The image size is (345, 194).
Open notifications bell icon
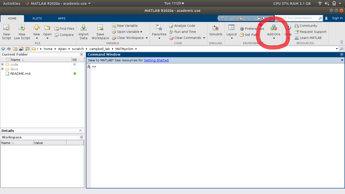pyautogui.click(x=326, y=18)
